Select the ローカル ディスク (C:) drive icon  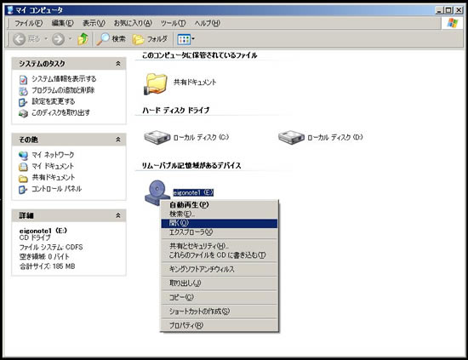(157, 137)
